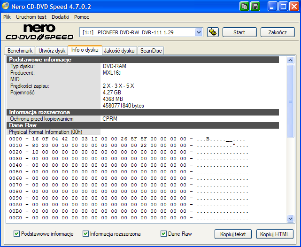The image size is (301, 247).
Task: Close the Nero CD-DVD Speed window
Action: 294,7
